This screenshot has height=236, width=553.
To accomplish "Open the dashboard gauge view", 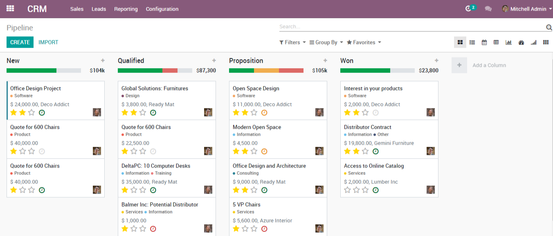I will tap(521, 42).
